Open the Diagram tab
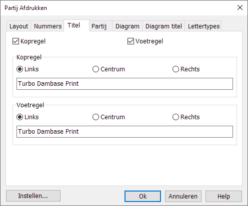The height and width of the screenshot is (206, 248). (x=127, y=26)
